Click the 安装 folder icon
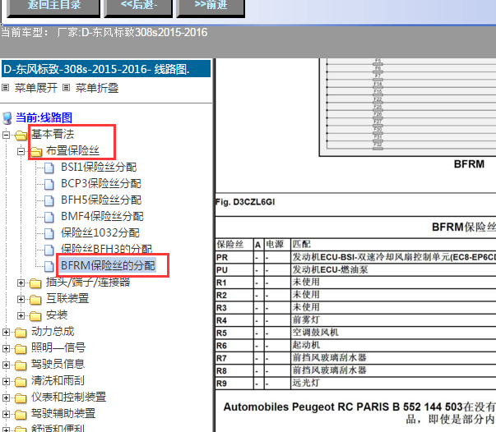The height and width of the screenshot is (432, 496). tap(35, 316)
